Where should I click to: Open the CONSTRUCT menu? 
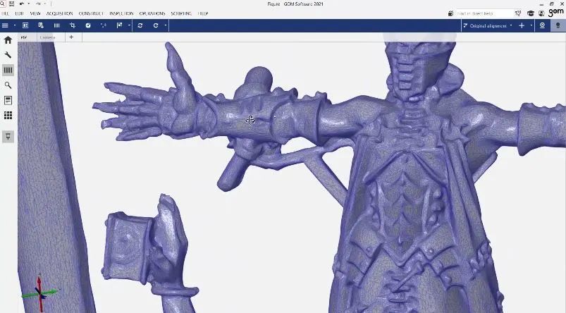pos(91,13)
